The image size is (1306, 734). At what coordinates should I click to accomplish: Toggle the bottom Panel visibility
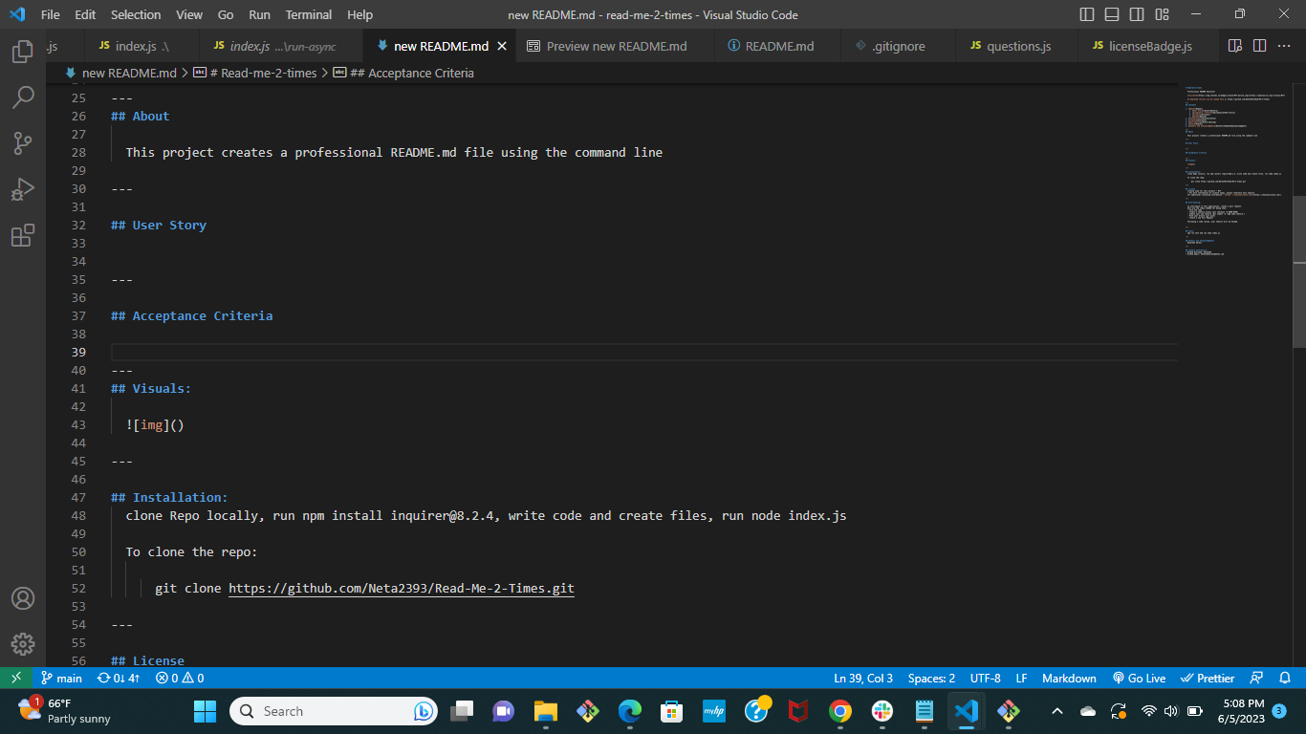(1111, 14)
